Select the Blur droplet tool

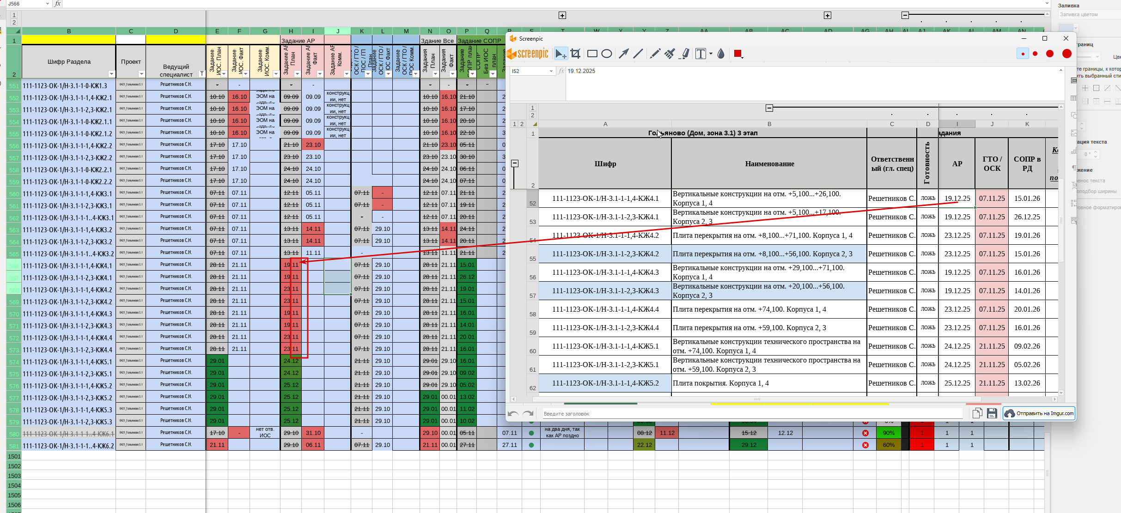721,54
